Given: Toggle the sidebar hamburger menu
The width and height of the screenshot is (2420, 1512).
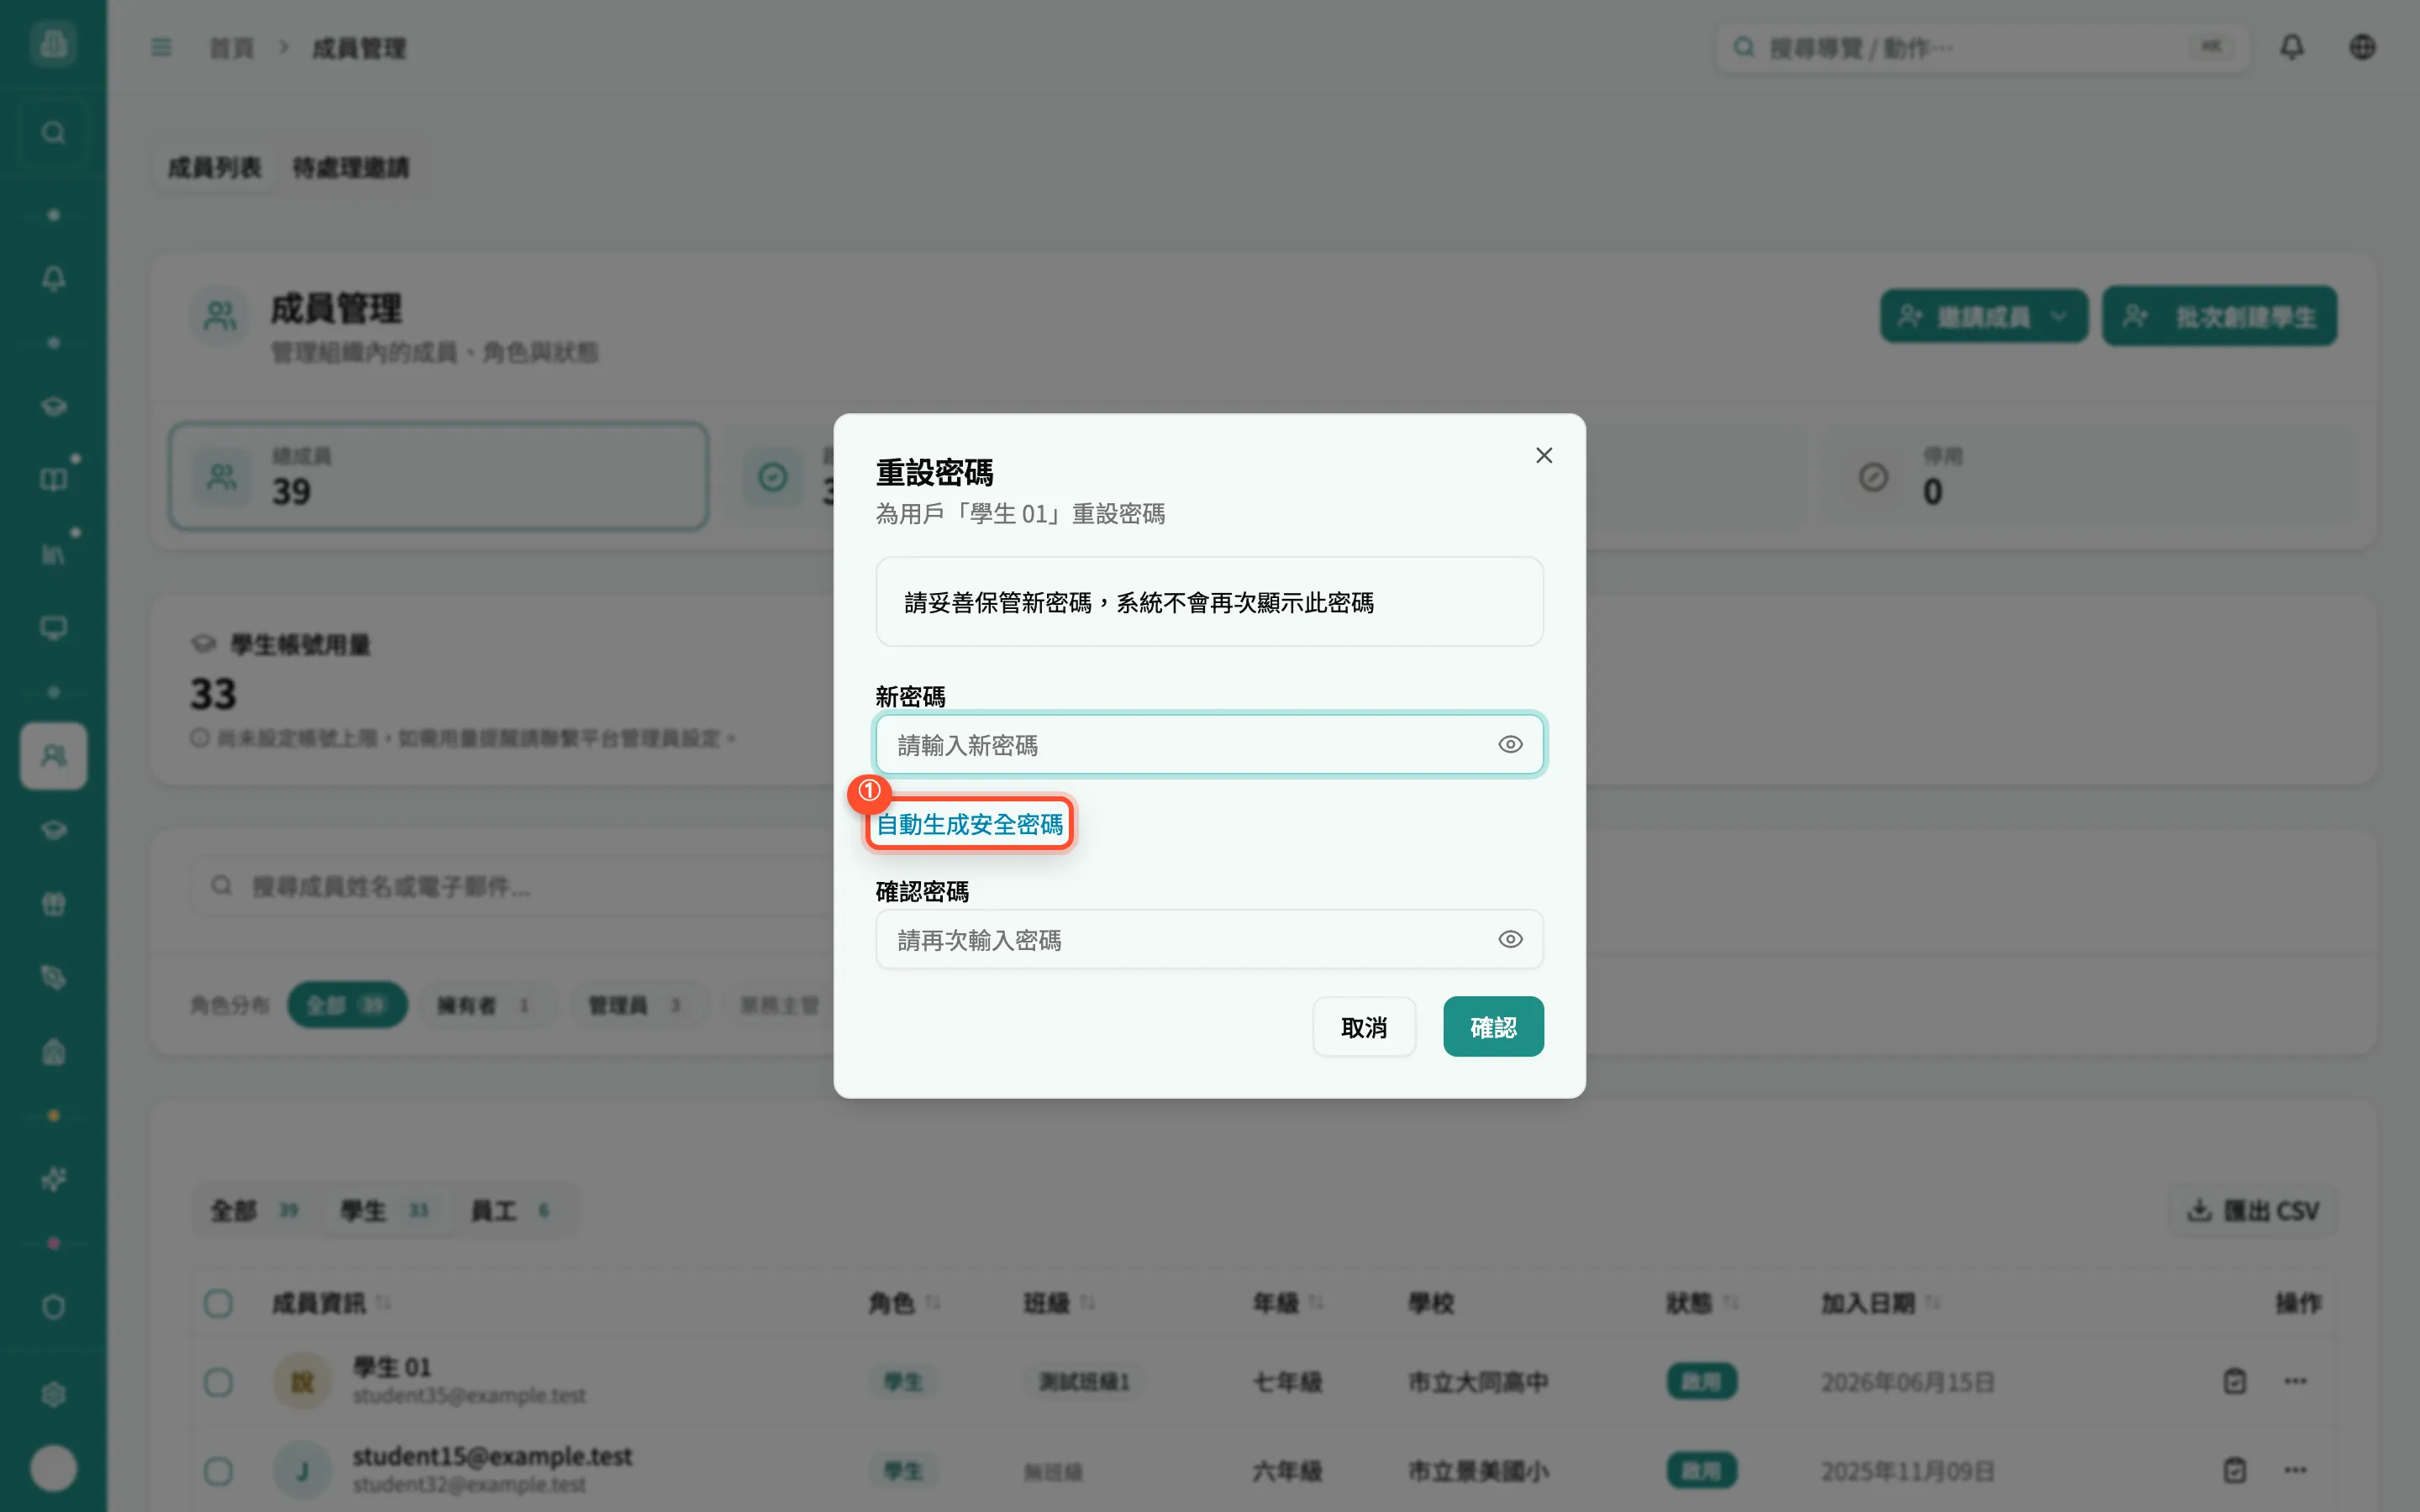Looking at the screenshot, I should coord(161,47).
